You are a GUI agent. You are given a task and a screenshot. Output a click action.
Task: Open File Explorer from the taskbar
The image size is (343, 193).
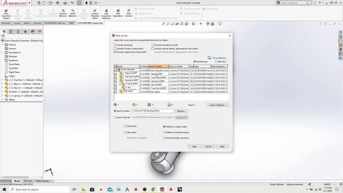point(83,189)
